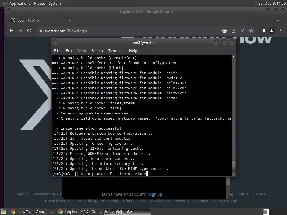Switch to 'vm3@vm3:~' taskbar item
The width and height of the screenshot is (287, 215).
click(x=128, y=212)
